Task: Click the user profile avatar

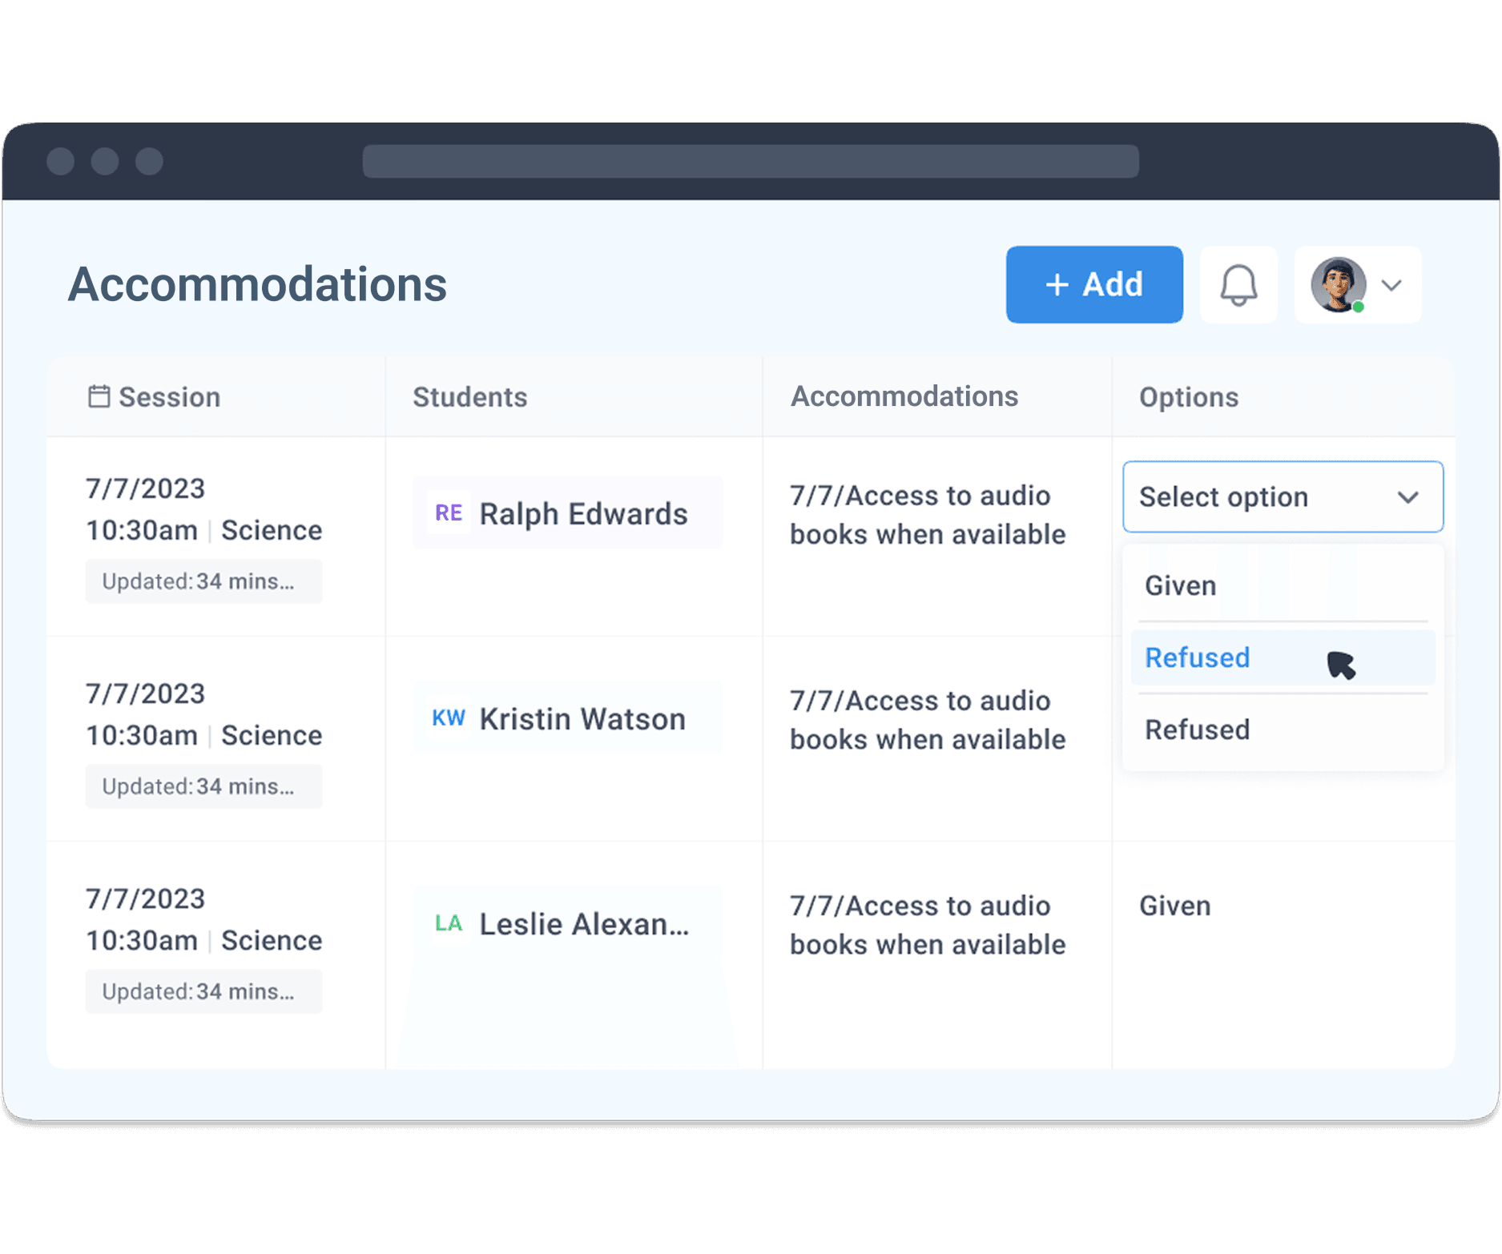Action: click(1337, 285)
